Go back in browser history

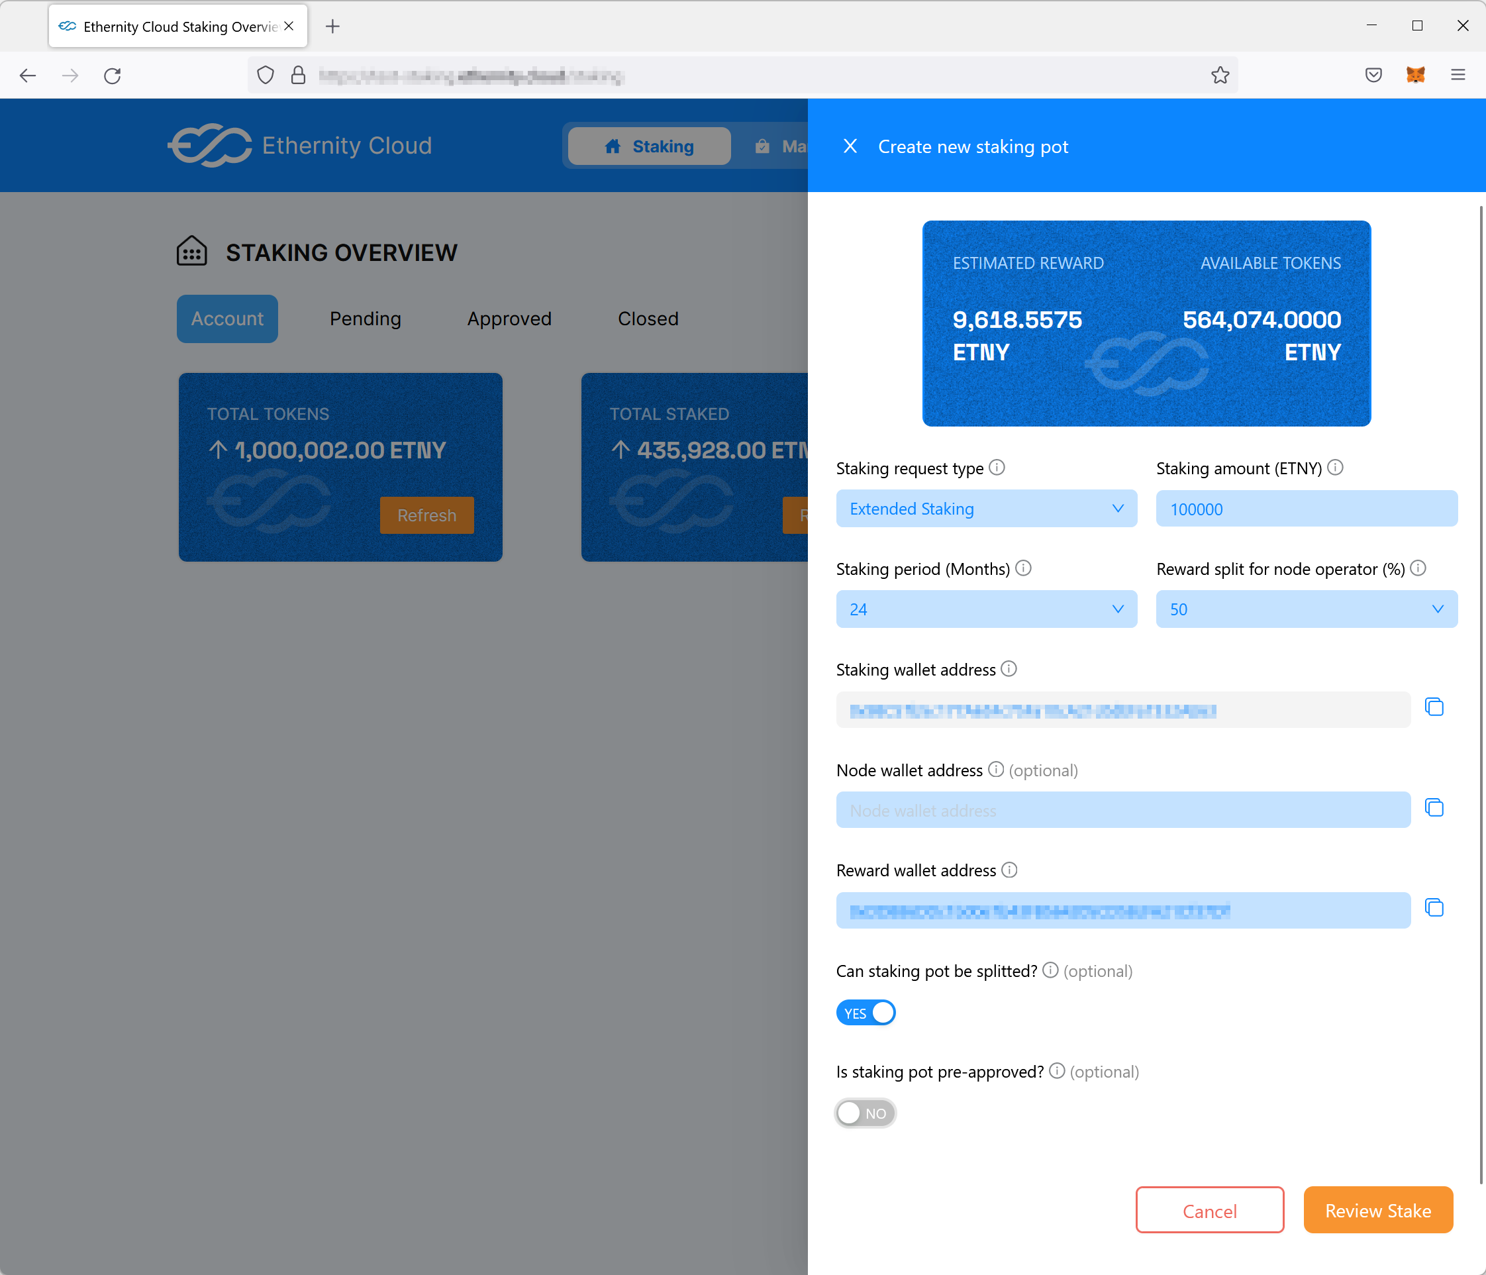click(x=28, y=76)
